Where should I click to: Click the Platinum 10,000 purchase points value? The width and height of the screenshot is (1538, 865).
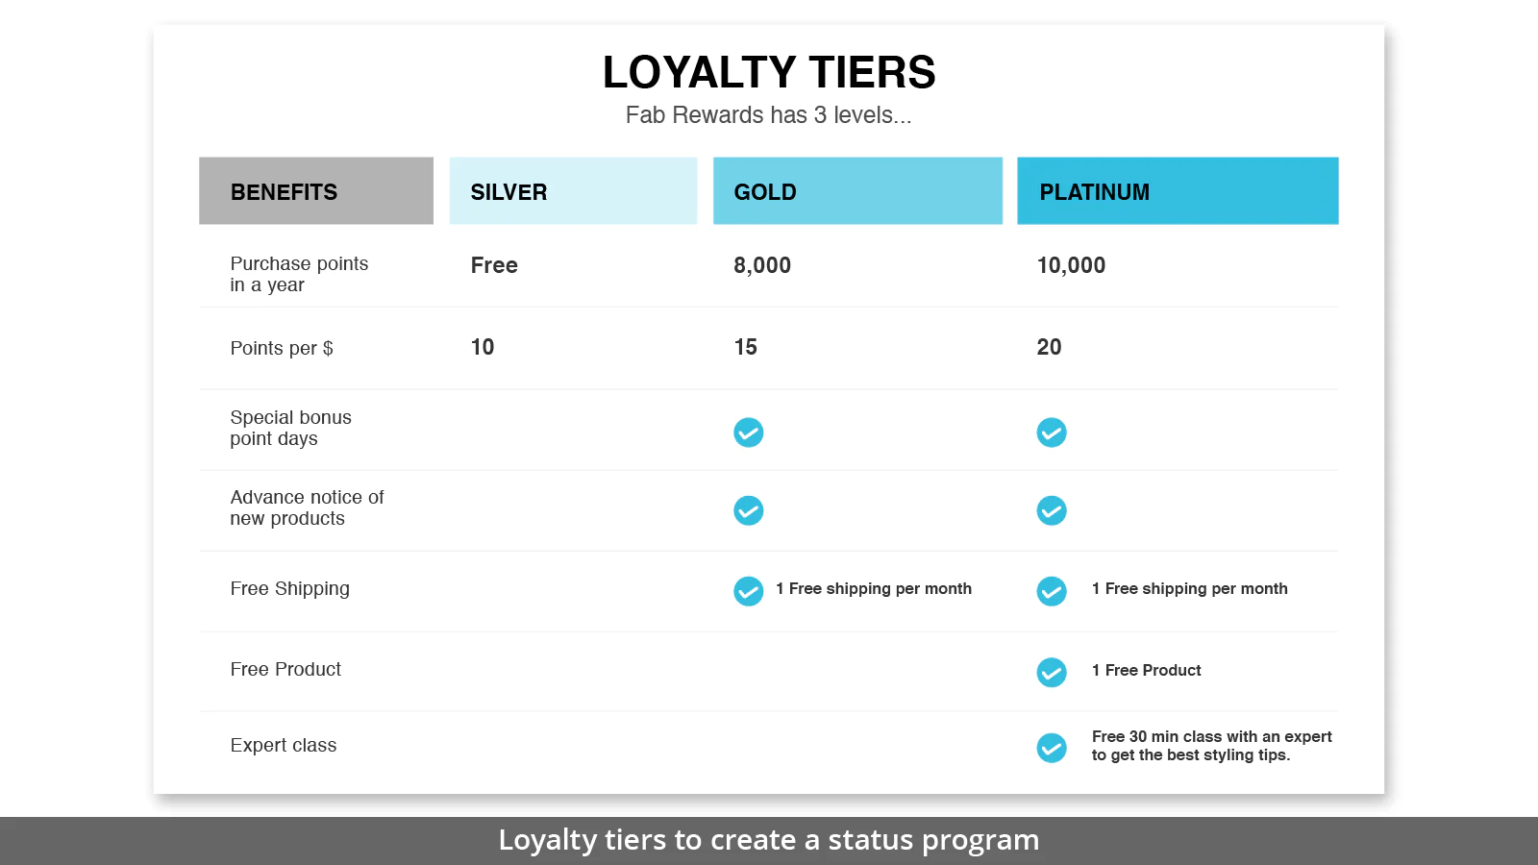(x=1071, y=265)
